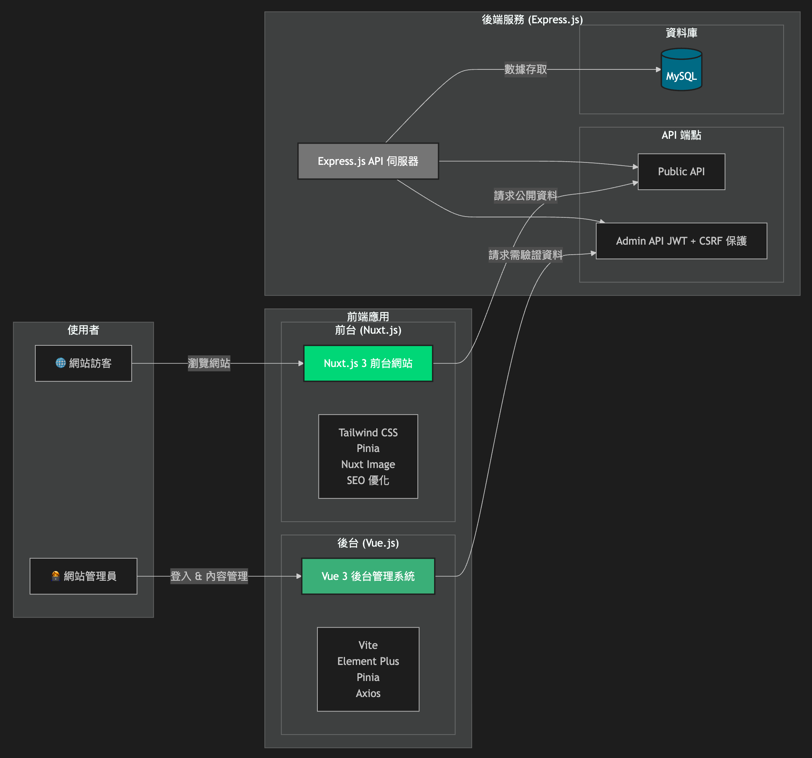Click the 使用者 group title
Viewport: 812px width, 758px height.
tap(83, 330)
